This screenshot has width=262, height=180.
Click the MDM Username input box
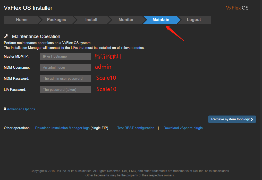(65, 67)
